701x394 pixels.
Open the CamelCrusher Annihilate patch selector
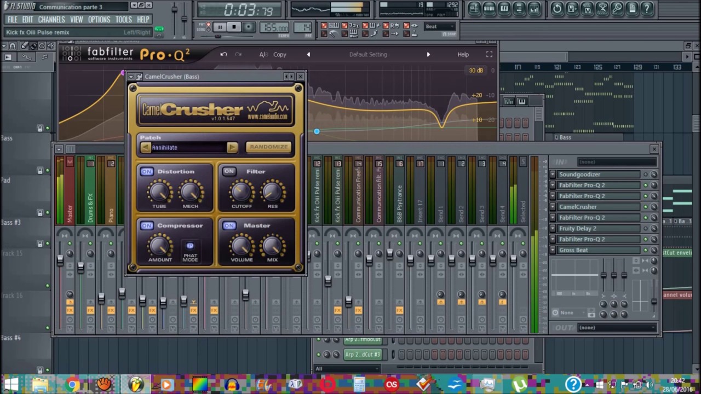(x=188, y=147)
